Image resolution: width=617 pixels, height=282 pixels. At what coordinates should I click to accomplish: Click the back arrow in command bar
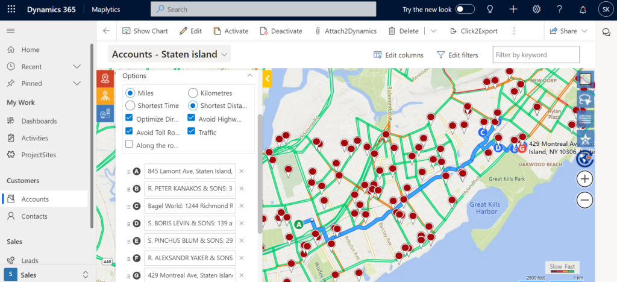coord(107,31)
